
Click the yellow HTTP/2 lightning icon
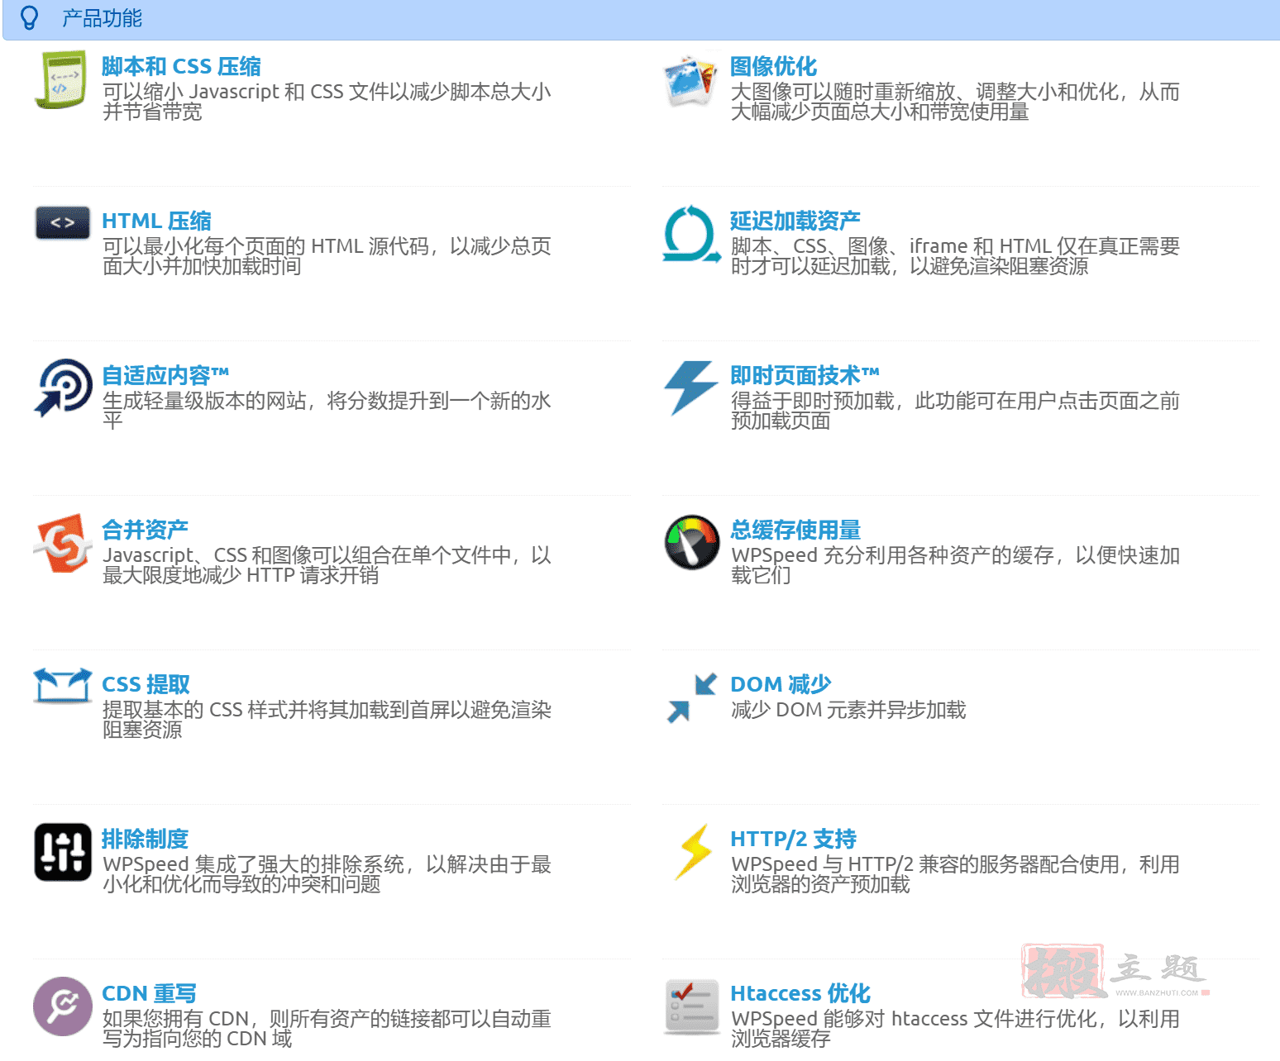694,852
